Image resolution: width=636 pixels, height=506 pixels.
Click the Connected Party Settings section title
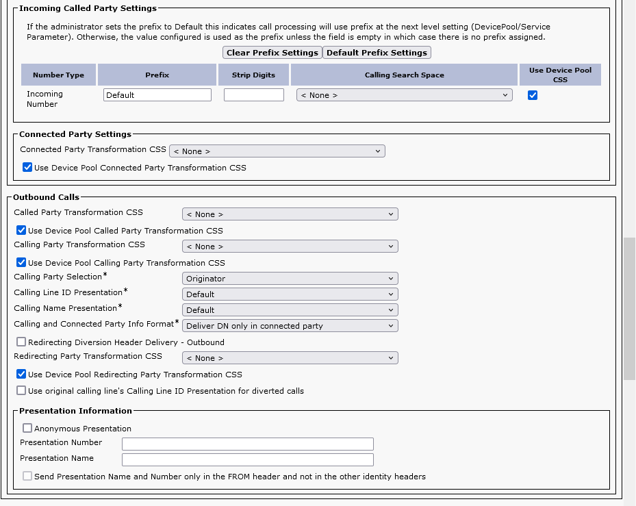pyautogui.click(x=75, y=134)
